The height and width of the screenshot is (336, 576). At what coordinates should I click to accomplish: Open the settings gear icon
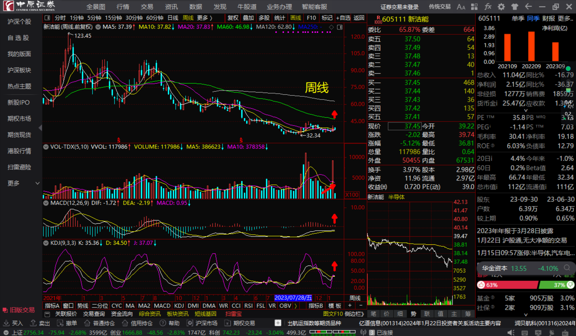[x=501, y=7]
